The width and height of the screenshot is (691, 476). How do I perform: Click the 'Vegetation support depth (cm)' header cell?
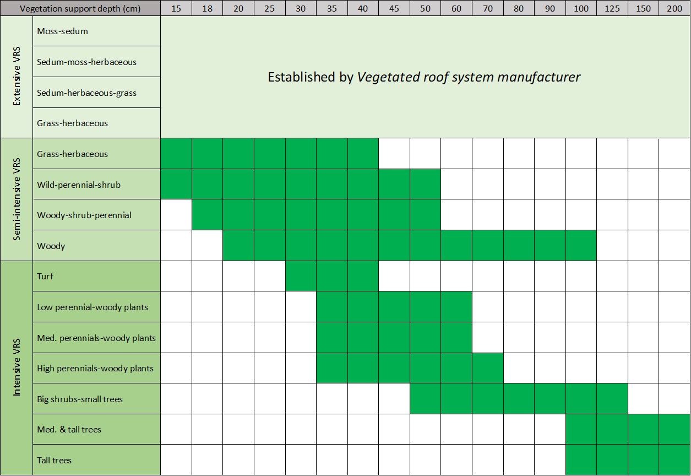click(80, 8)
